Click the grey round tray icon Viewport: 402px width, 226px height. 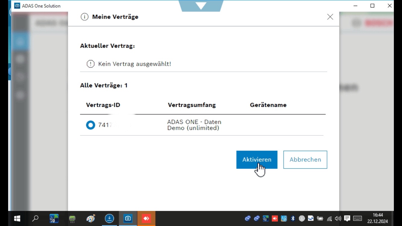pyautogui.click(x=302, y=218)
